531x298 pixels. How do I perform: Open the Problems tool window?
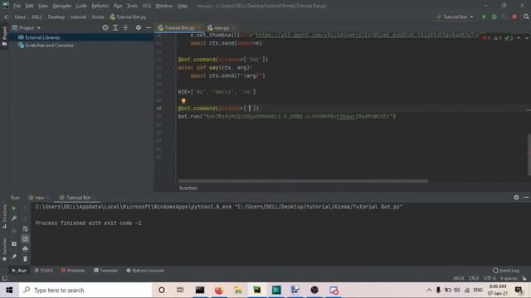tap(73, 271)
